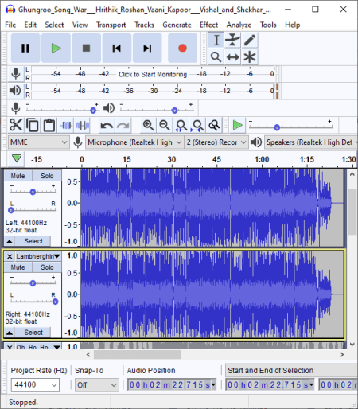Select the Envelope tool
This screenshot has width=358, height=409.
232,41
